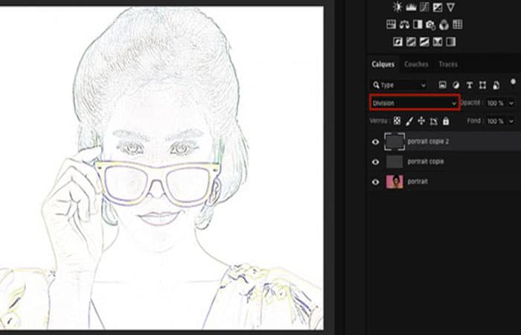
Task: Add a Hue/Saturation adjustment layer
Action: (x=391, y=25)
